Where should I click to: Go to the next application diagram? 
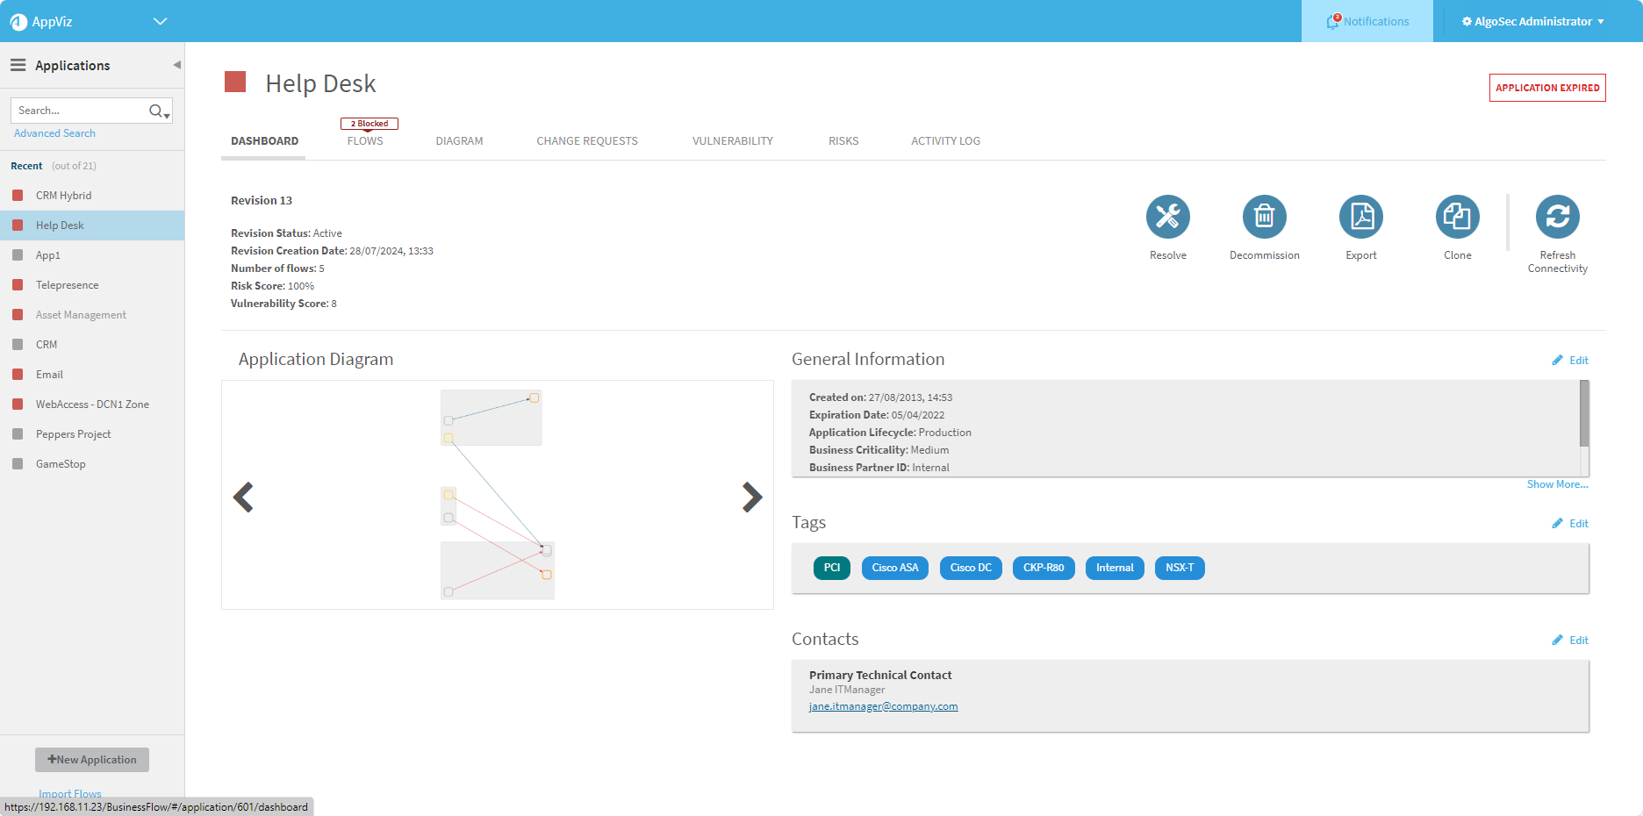[752, 497]
